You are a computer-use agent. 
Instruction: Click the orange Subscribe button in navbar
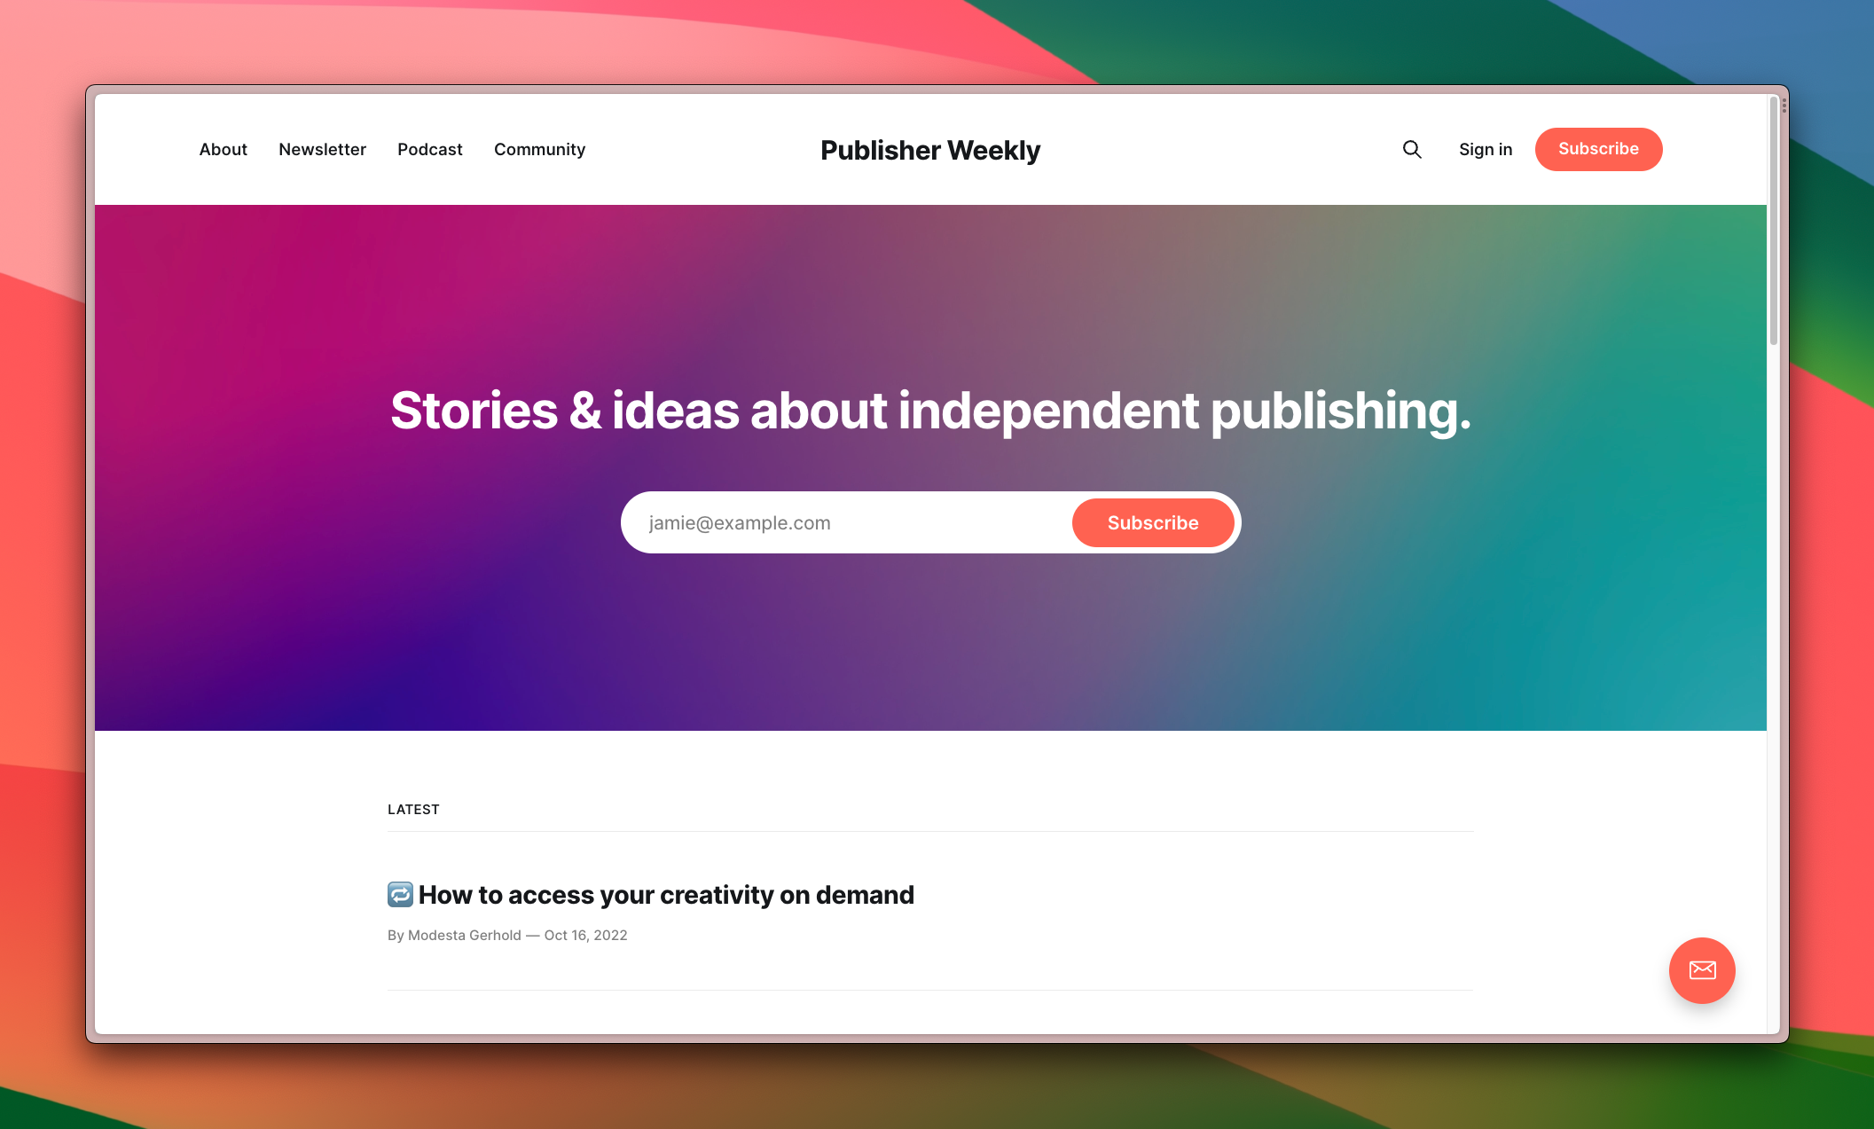pyautogui.click(x=1597, y=149)
